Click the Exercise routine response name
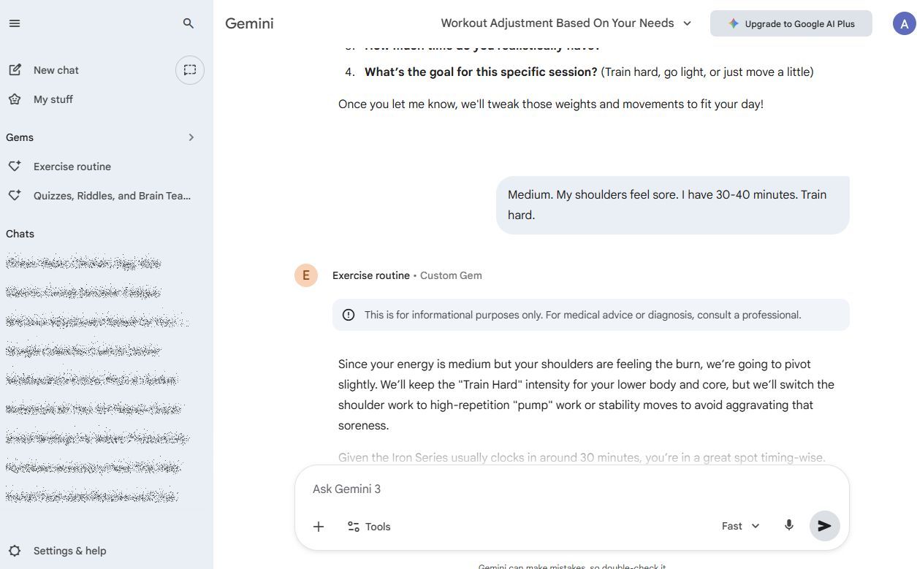This screenshot has height=569, width=917. [371, 275]
